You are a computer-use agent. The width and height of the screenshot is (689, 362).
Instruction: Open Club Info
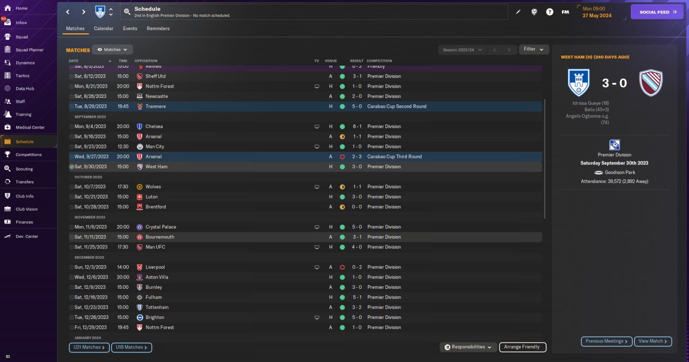point(24,196)
